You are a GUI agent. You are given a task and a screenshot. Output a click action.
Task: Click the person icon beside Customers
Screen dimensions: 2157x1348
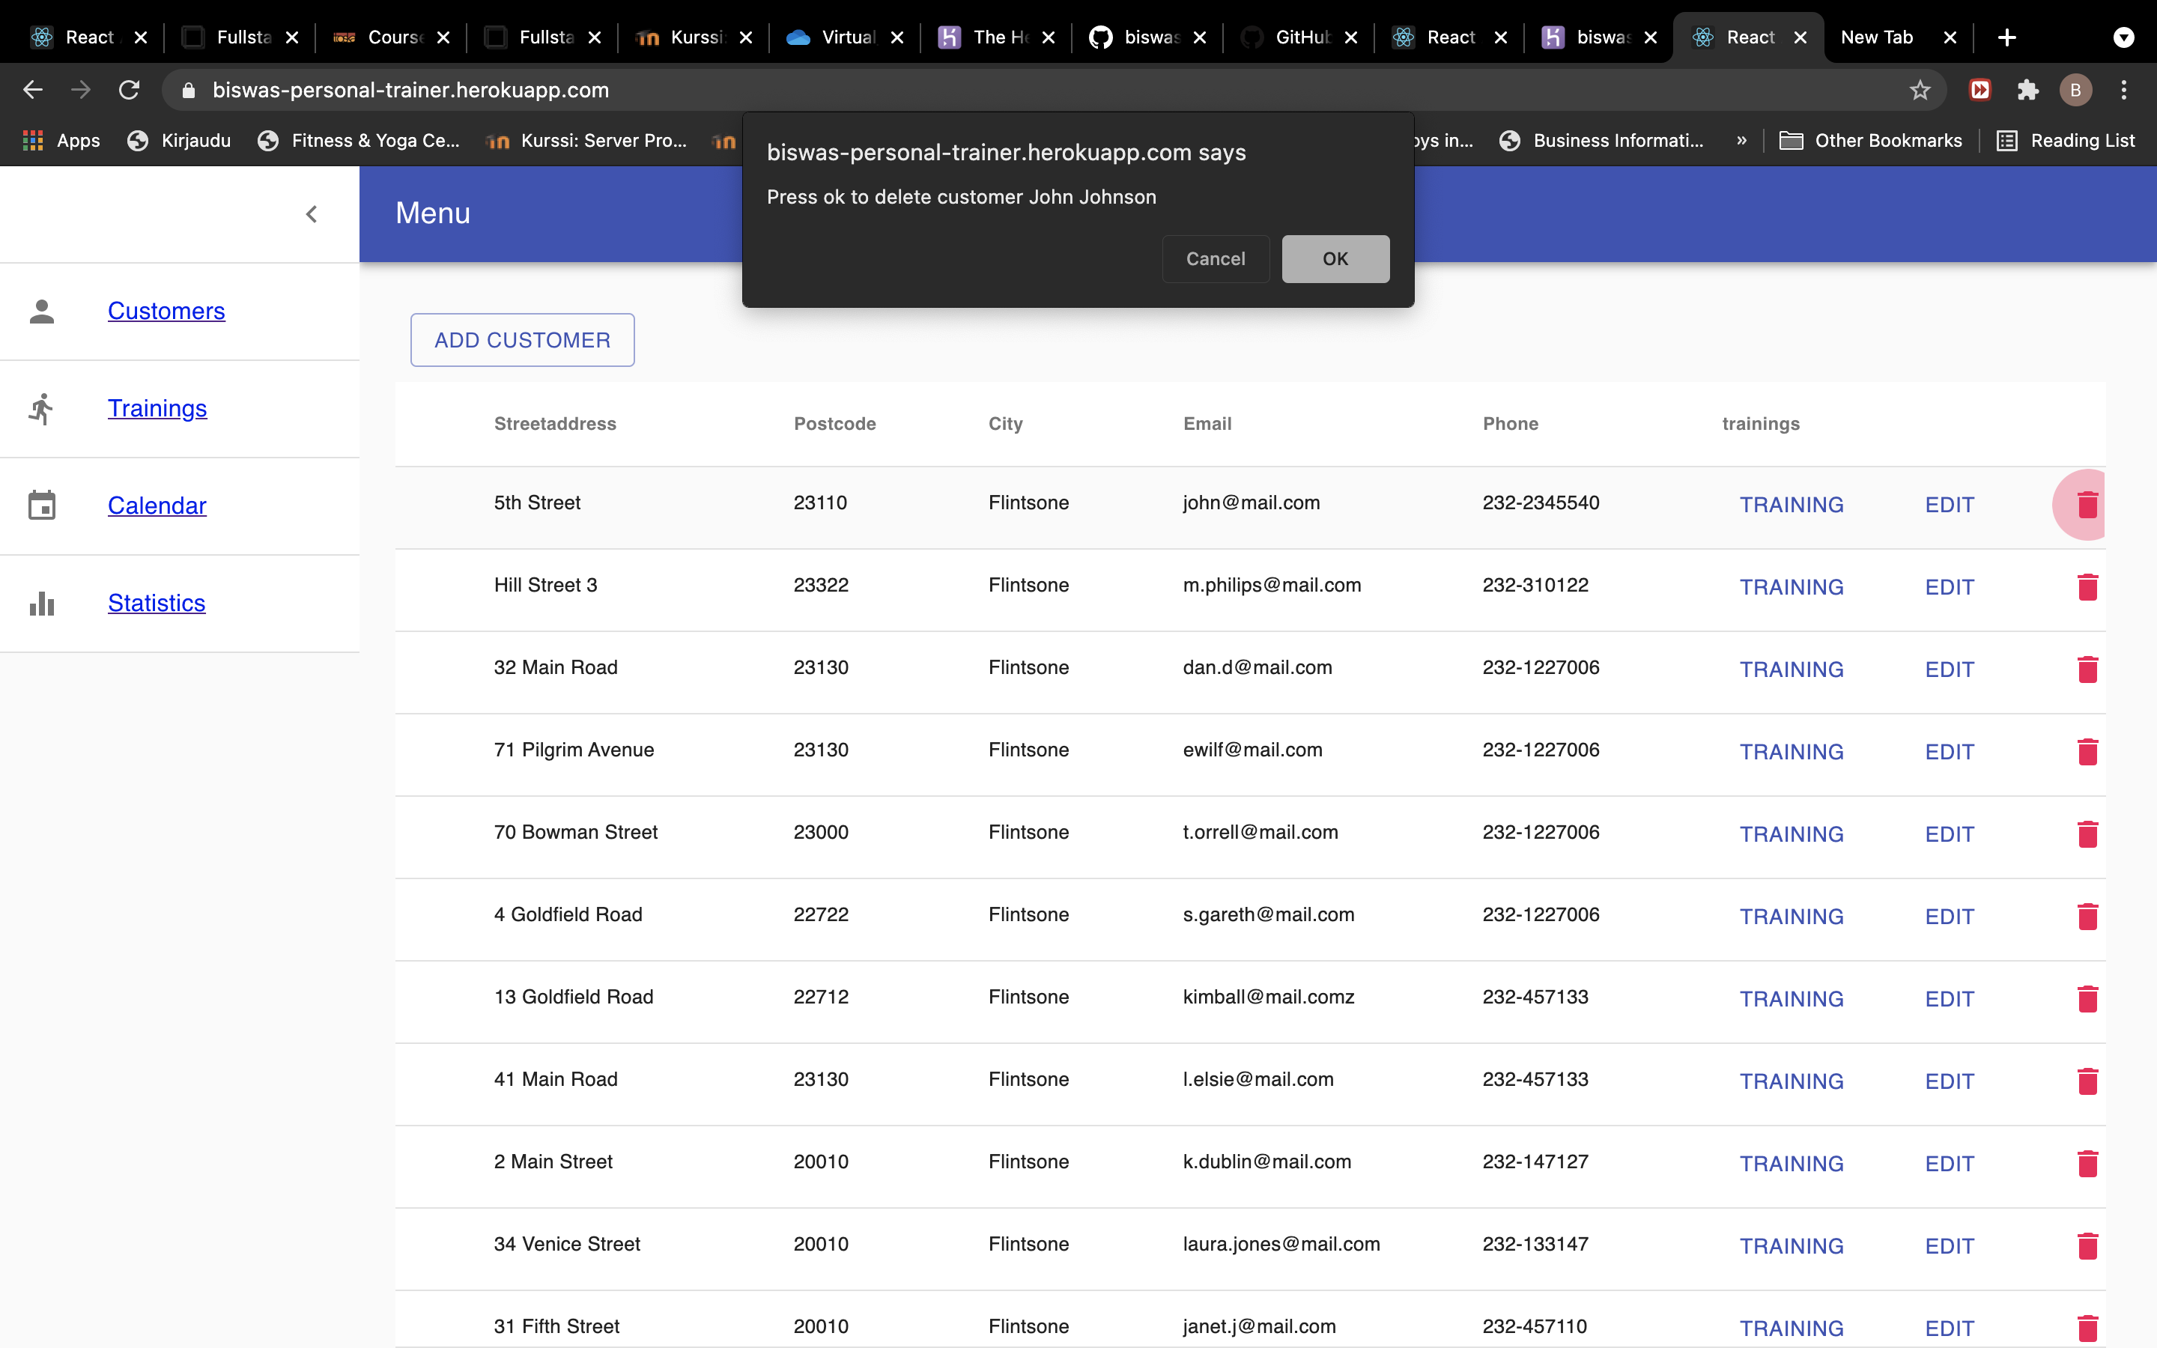pos(42,311)
